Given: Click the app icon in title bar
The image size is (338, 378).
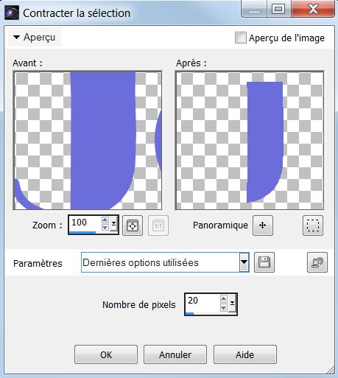Looking at the screenshot, I should click(x=12, y=13).
